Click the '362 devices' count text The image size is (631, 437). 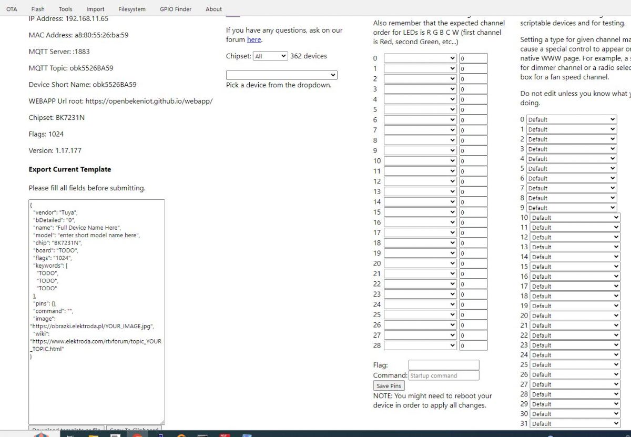pyautogui.click(x=309, y=56)
